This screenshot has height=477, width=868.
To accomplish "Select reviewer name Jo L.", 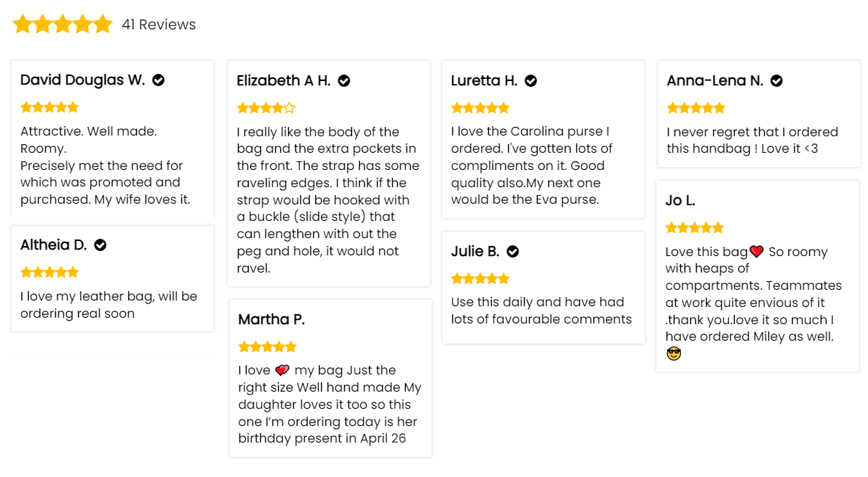I will (x=680, y=201).
